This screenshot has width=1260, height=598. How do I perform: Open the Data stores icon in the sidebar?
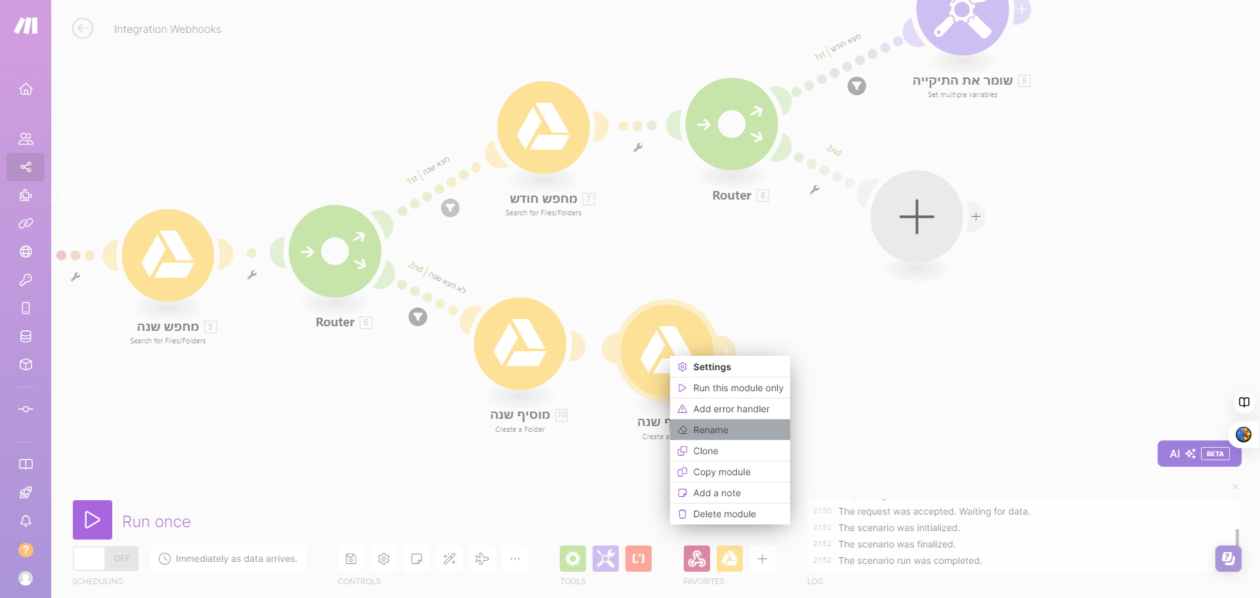tap(26, 336)
